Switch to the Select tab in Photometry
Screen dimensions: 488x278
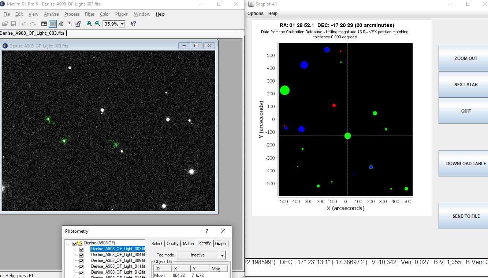[157, 244]
